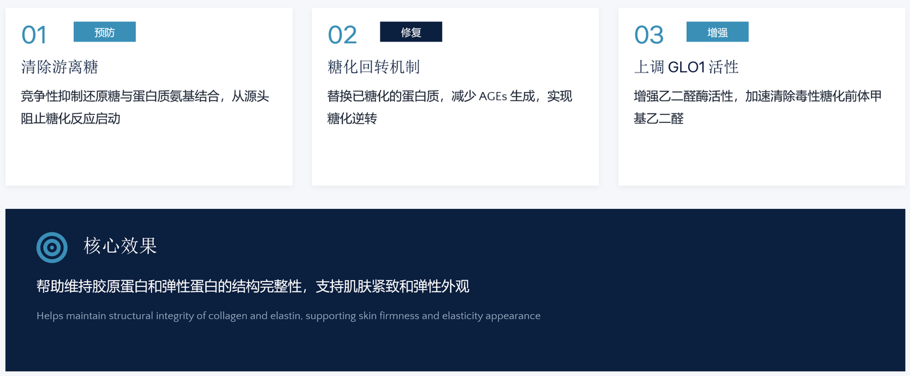Click the heading 清除游离糖
910x376 pixels.
tap(60, 67)
